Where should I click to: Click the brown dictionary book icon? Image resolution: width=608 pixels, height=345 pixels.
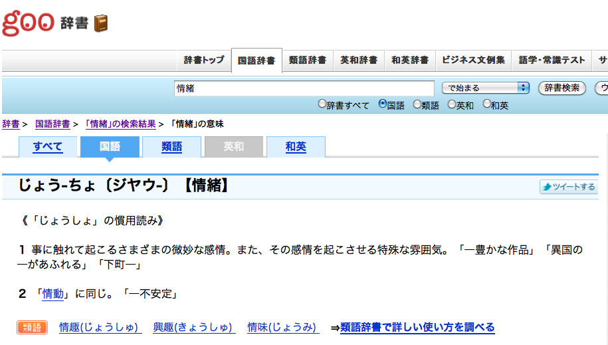click(x=100, y=24)
